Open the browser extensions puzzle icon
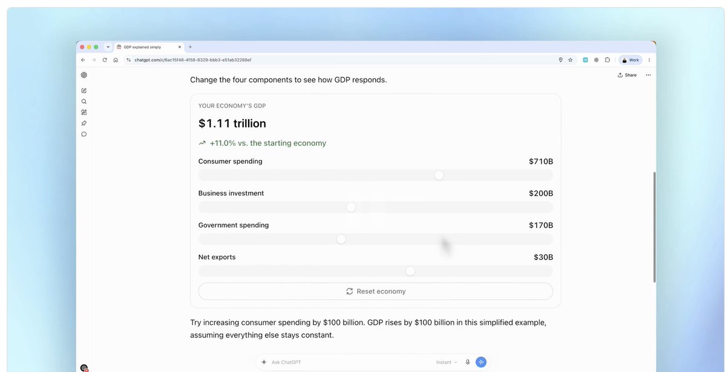This screenshot has width=726, height=372. click(x=607, y=60)
